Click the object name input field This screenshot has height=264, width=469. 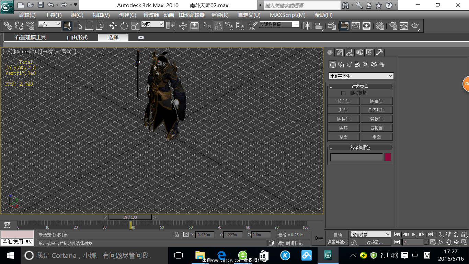[356, 157]
